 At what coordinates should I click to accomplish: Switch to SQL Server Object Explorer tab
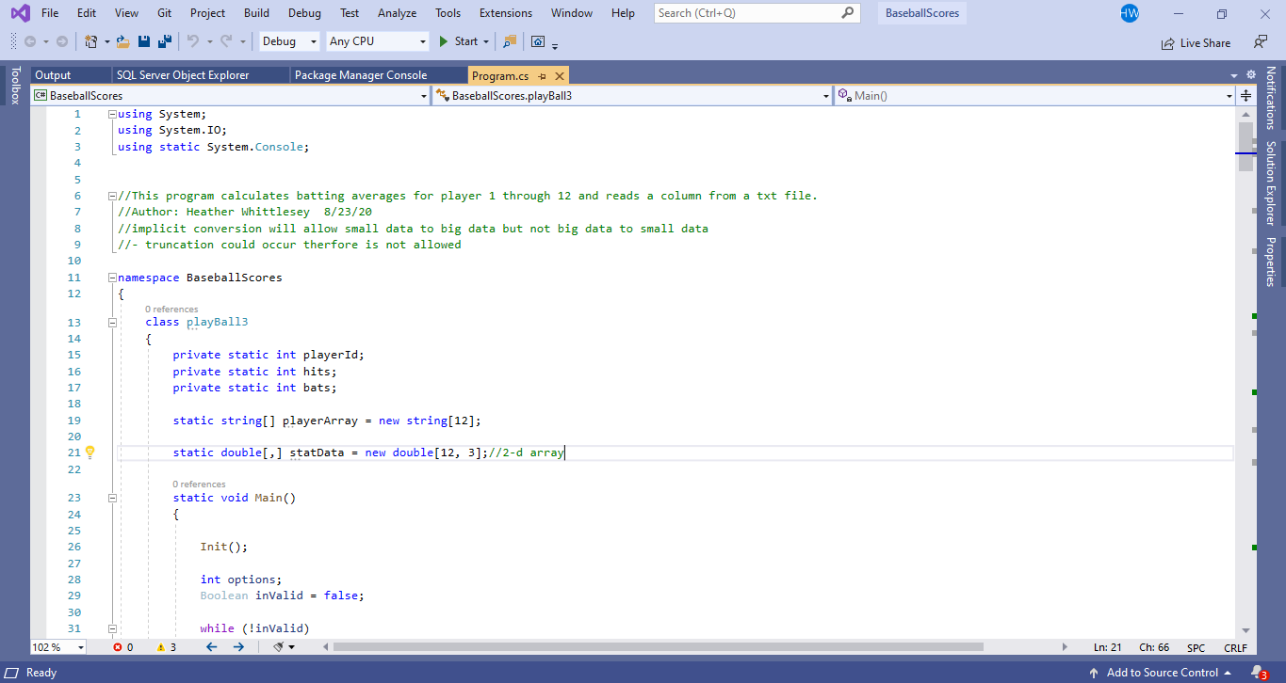point(182,75)
